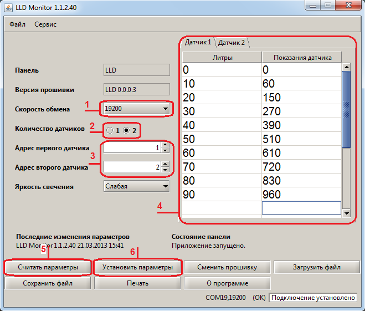
Task: Open the Файл menu
Action: 17,24
